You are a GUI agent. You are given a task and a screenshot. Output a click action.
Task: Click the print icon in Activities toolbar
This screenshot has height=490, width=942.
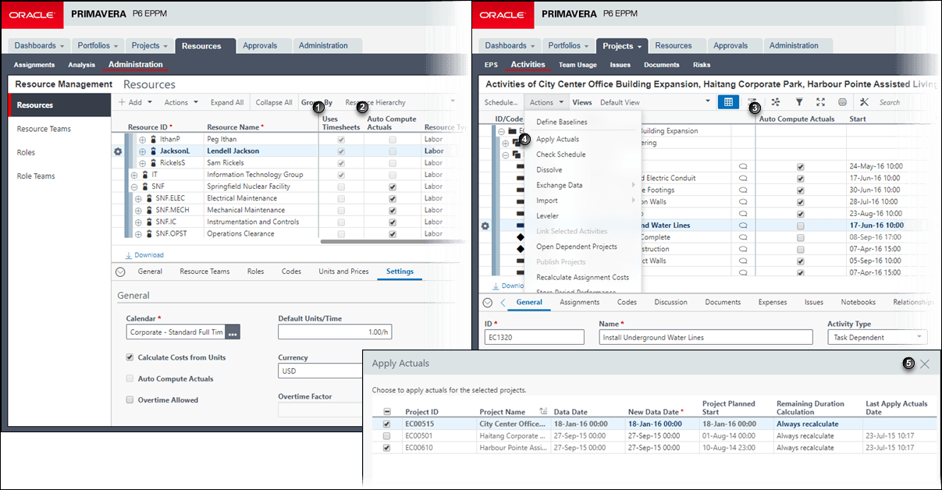click(x=842, y=102)
